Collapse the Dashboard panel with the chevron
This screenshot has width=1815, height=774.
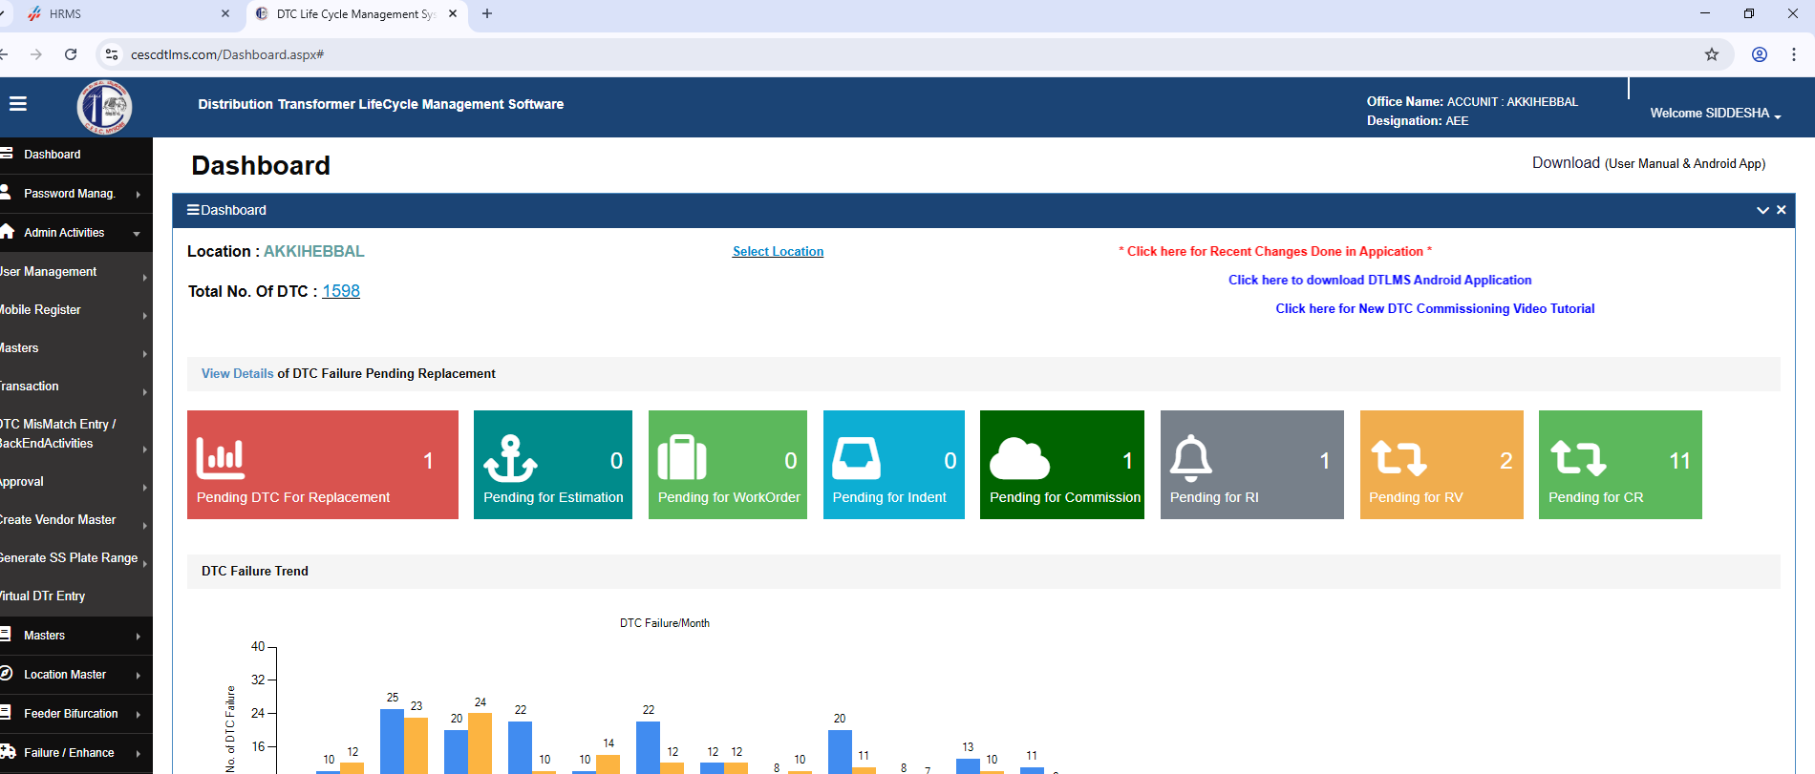(1762, 210)
